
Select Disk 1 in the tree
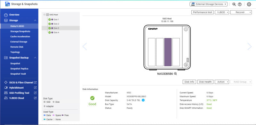click(x=56, y=19)
